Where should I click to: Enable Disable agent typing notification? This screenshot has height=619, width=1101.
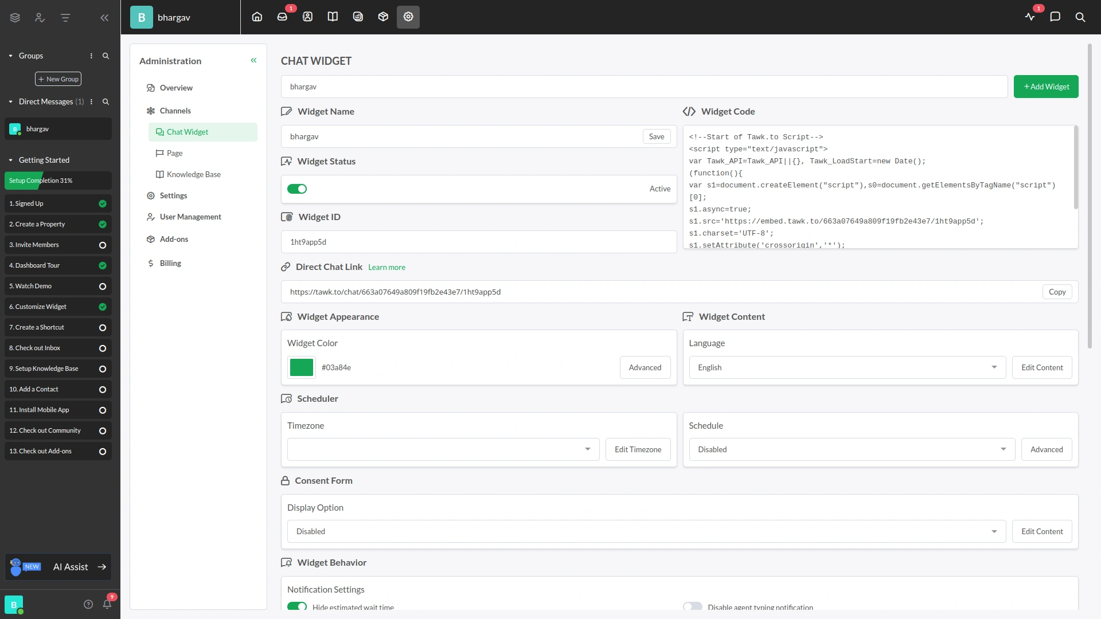(692, 606)
